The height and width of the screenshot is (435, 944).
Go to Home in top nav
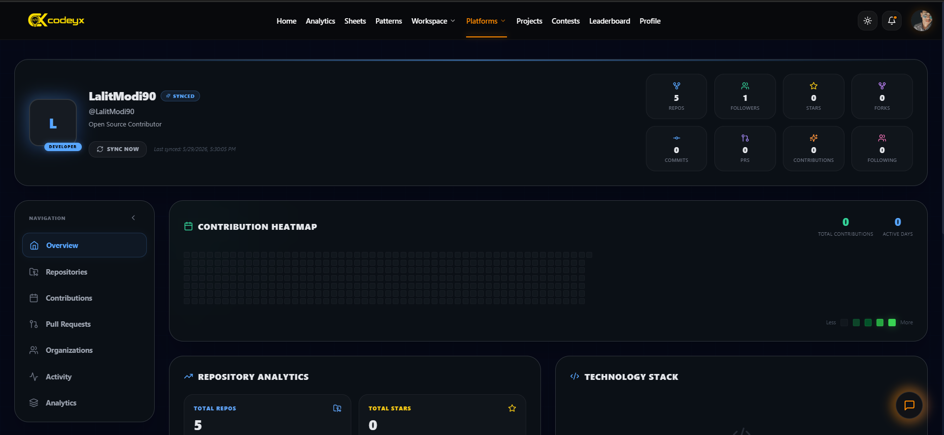point(286,21)
